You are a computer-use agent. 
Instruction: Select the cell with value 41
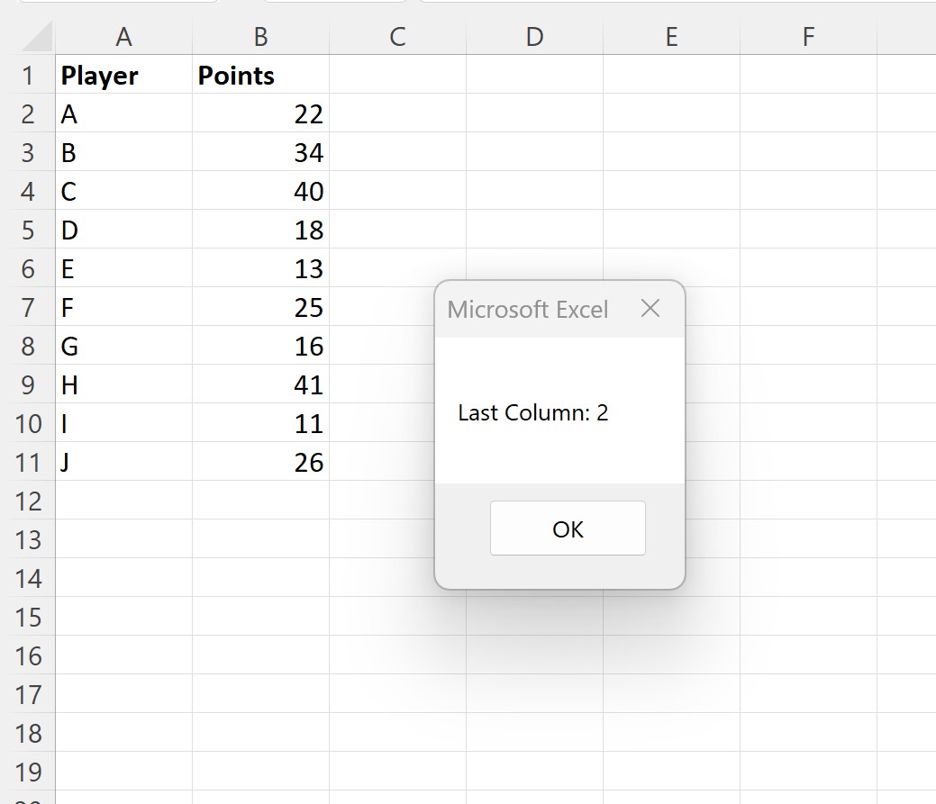(260, 384)
